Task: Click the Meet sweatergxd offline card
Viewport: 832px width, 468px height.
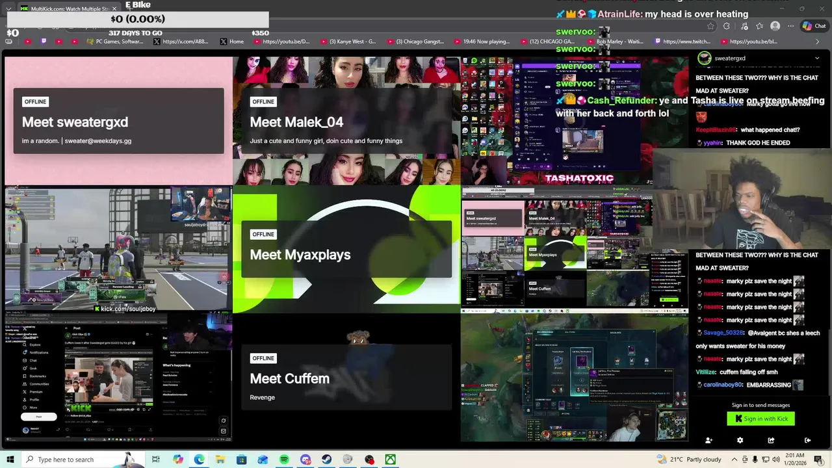Action: click(x=118, y=121)
